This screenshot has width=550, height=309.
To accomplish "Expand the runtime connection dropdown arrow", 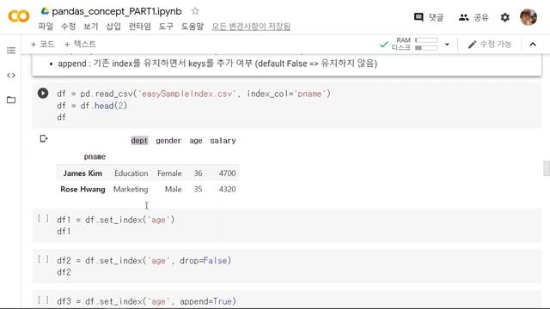I will (447, 45).
